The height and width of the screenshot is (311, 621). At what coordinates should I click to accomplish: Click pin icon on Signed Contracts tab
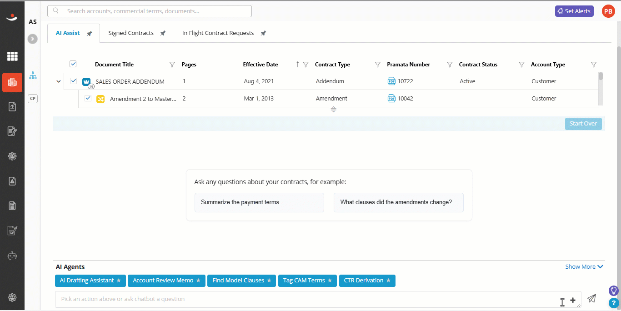click(x=163, y=33)
